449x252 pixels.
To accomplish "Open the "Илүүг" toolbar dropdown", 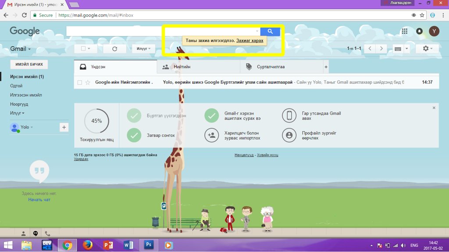I will [x=143, y=49].
